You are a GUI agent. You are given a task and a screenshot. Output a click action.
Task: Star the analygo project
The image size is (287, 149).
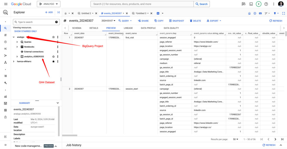(x=53, y=37)
